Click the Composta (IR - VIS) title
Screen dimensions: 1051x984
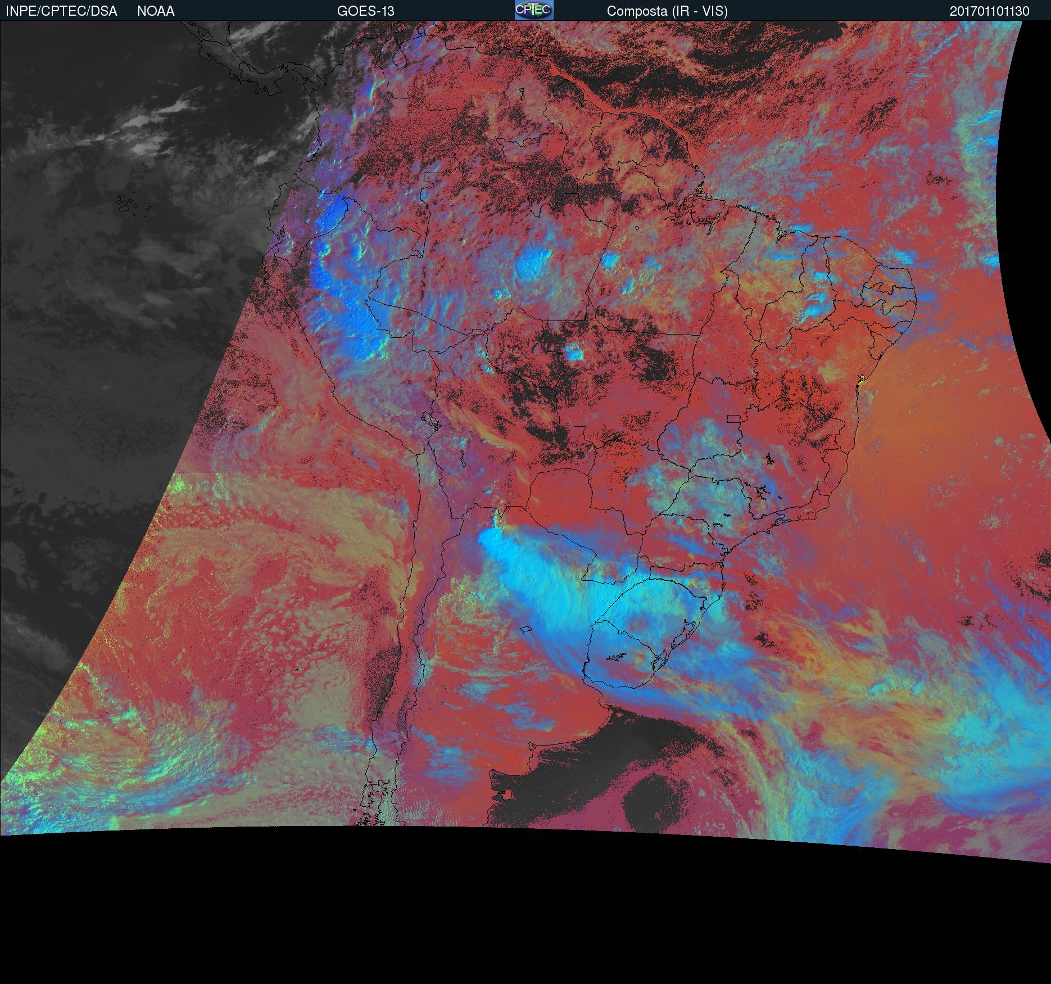pos(667,11)
